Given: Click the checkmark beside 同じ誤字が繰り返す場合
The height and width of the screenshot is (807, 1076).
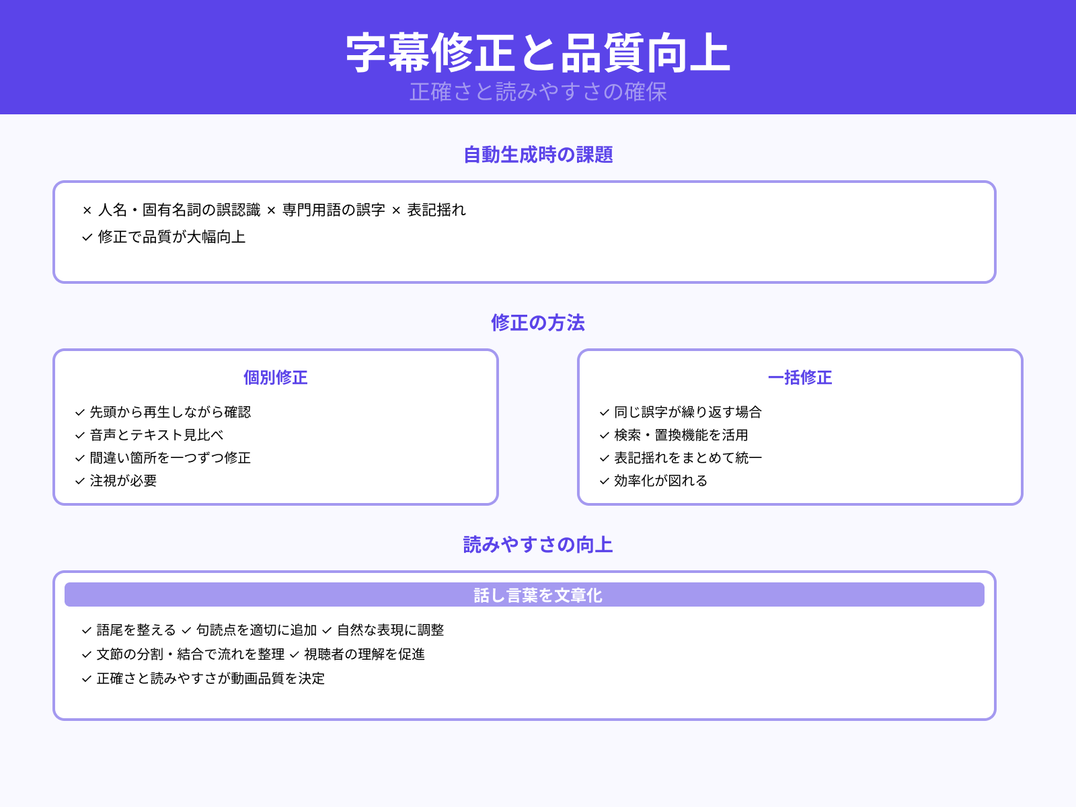Looking at the screenshot, I should pos(603,412).
